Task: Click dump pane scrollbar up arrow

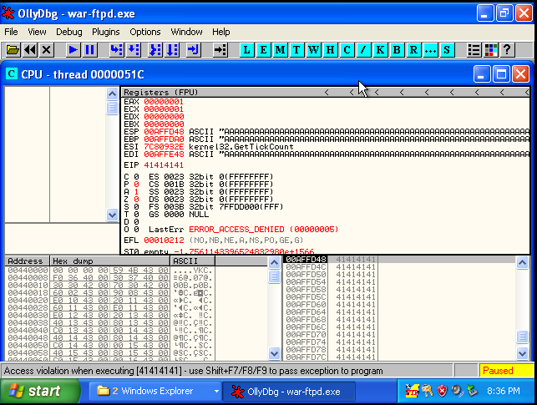Action: (274, 263)
